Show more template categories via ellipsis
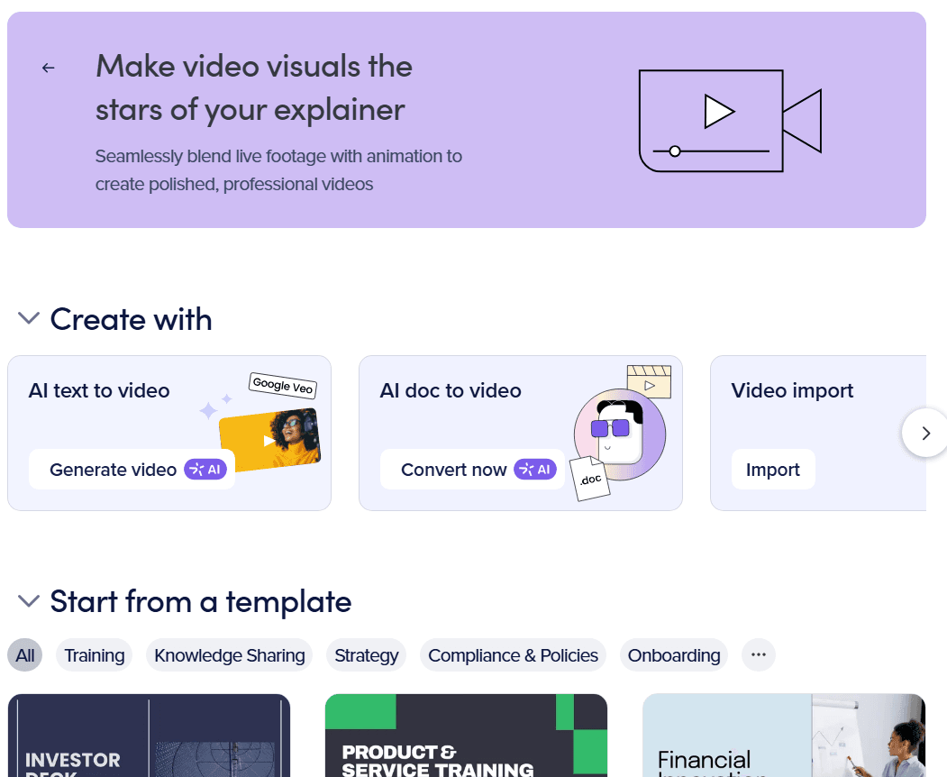The width and height of the screenshot is (947, 777). pyautogui.click(x=758, y=655)
